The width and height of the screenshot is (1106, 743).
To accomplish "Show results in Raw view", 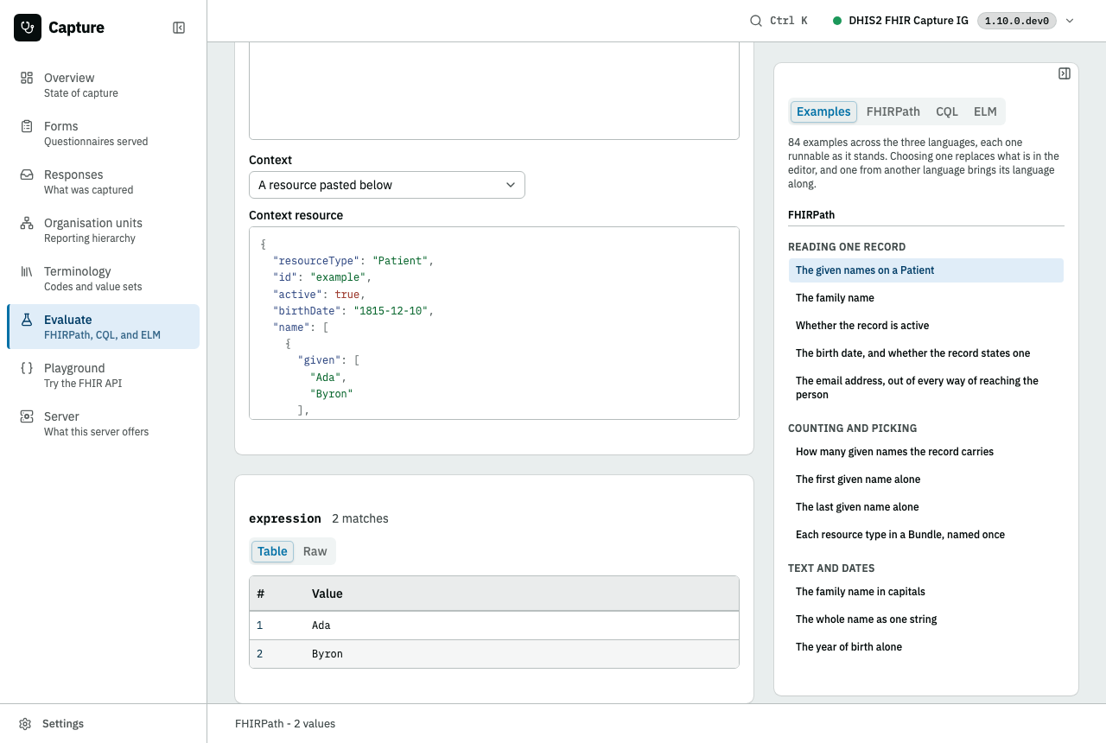I will (315, 551).
